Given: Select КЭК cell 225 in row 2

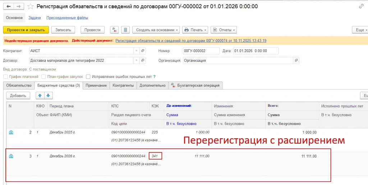Looking at the screenshot, I should coord(155,132).
